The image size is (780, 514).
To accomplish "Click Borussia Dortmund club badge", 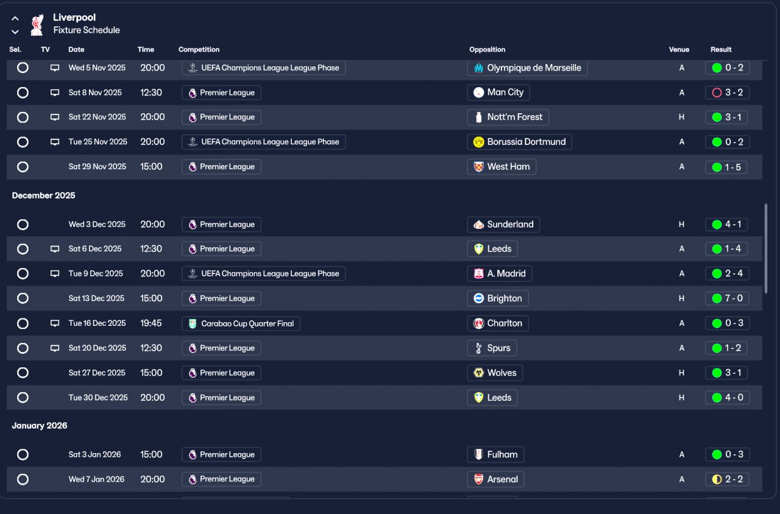I will tap(478, 142).
